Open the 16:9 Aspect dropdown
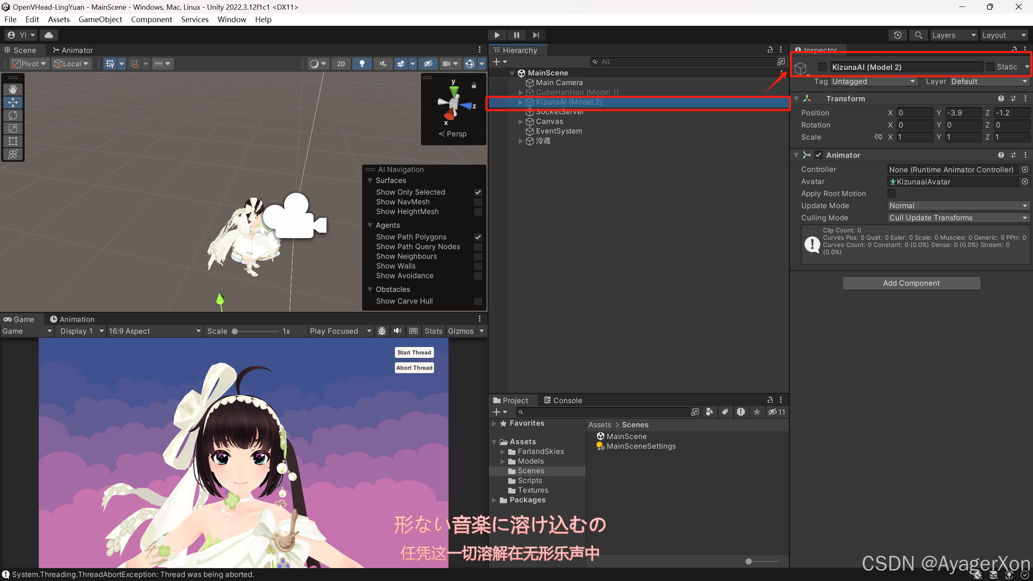The height and width of the screenshot is (581, 1033). click(155, 331)
